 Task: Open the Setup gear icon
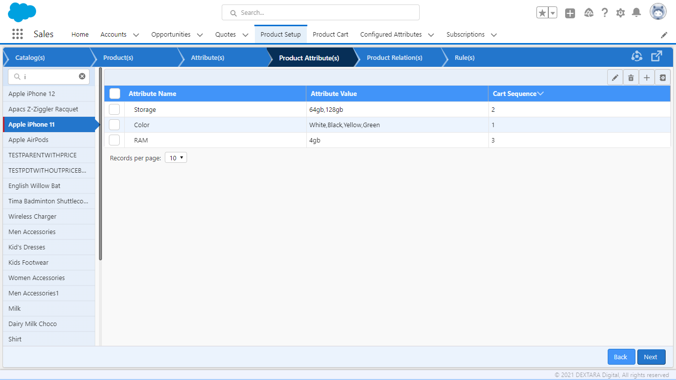(x=621, y=13)
